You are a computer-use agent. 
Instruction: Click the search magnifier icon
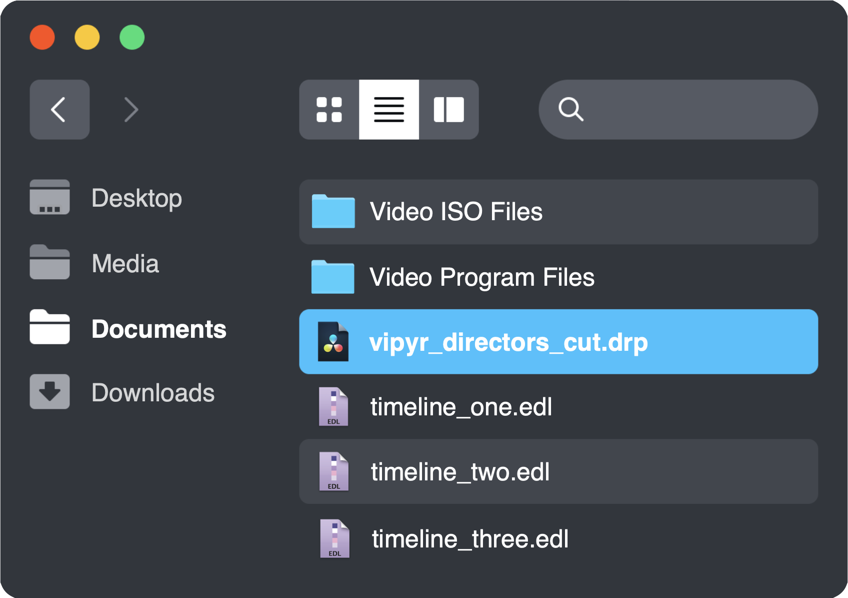[x=571, y=109]
